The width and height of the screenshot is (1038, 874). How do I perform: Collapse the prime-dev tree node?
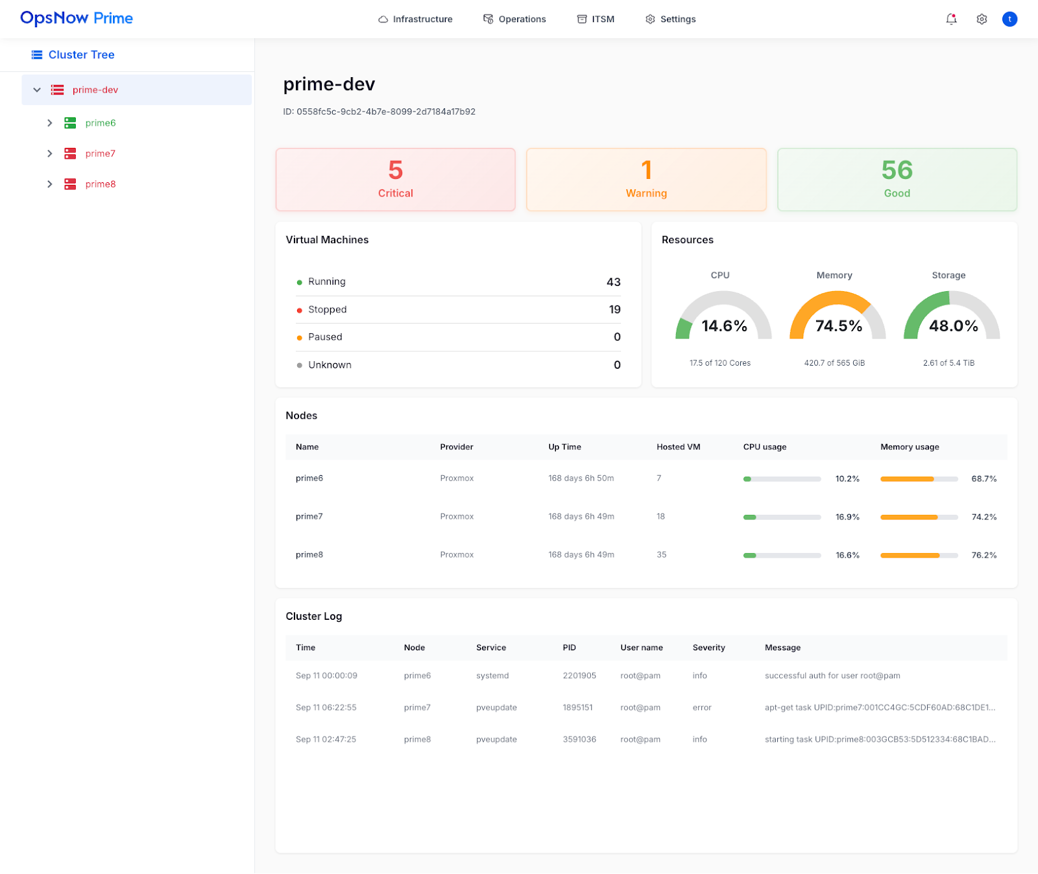pyautogui.click(x=37, y=90)
